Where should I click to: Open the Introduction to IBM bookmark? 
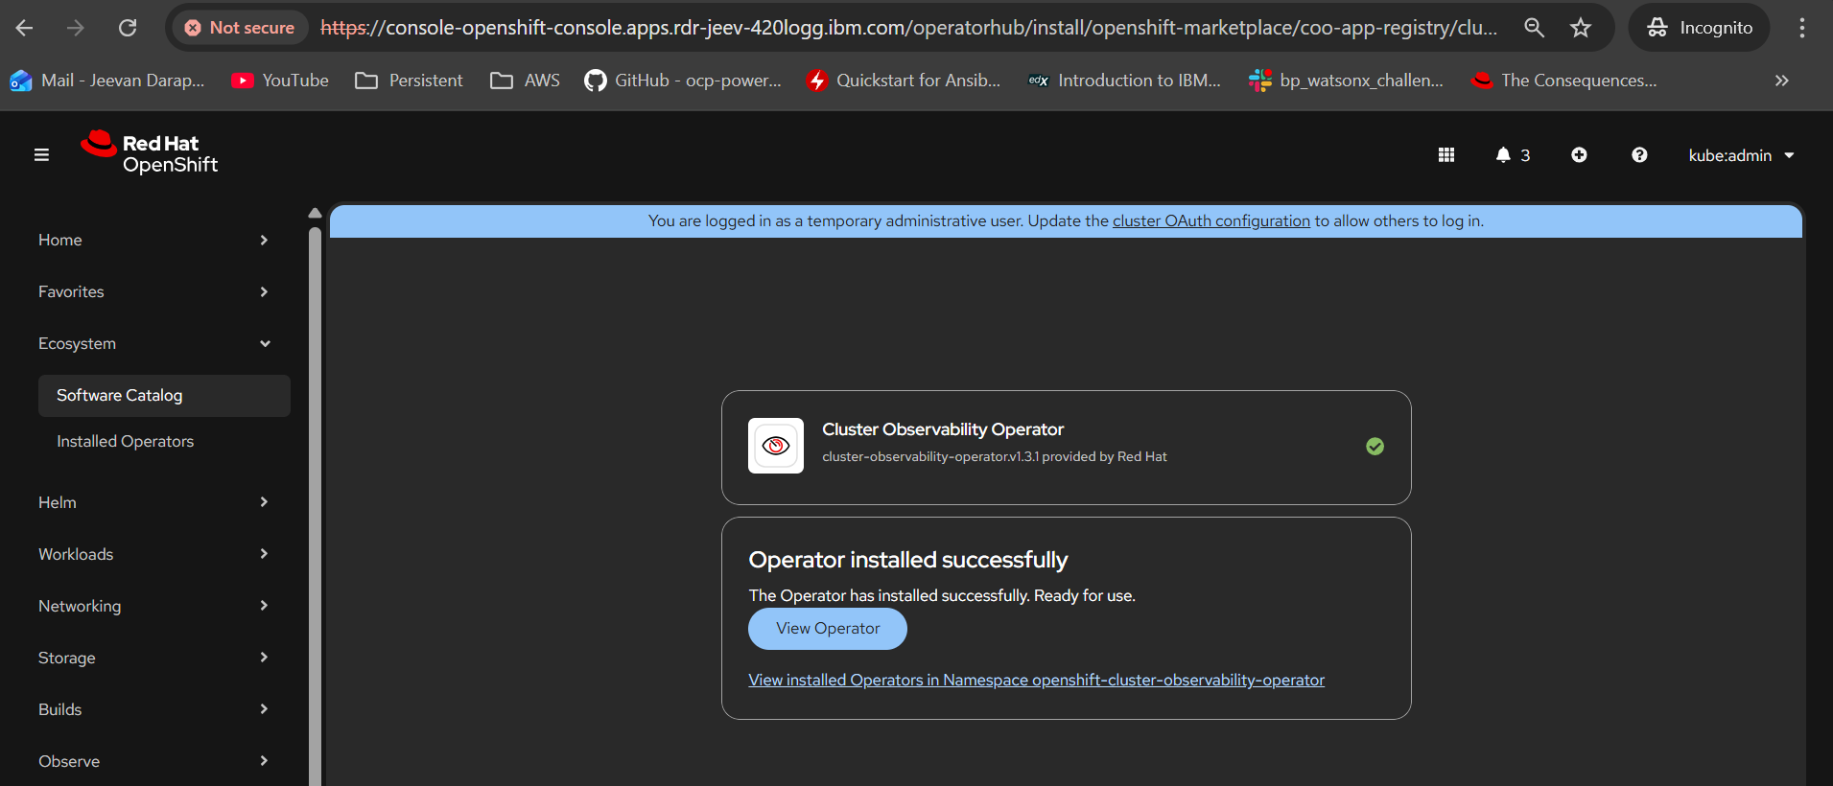pyautogui.click(x=1125, y=81)
